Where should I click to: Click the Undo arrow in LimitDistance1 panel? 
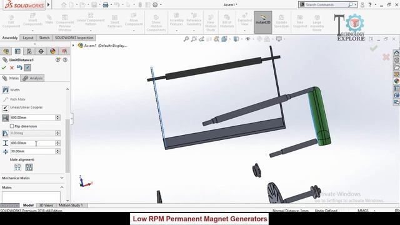click(x=19, y=67)
